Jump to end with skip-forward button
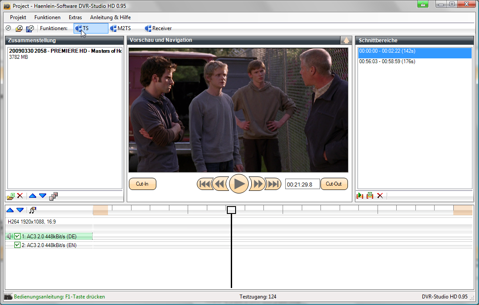Image resolution: width=479 pixels, height=305 pixels. point(273,184)
